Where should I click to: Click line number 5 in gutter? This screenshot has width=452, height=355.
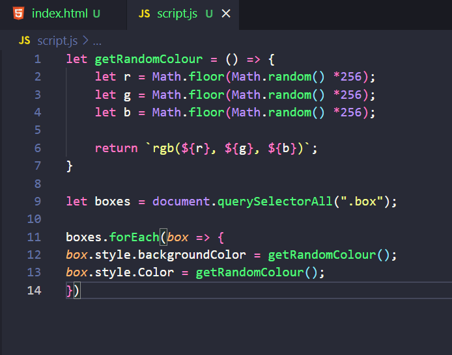[38, 130]
